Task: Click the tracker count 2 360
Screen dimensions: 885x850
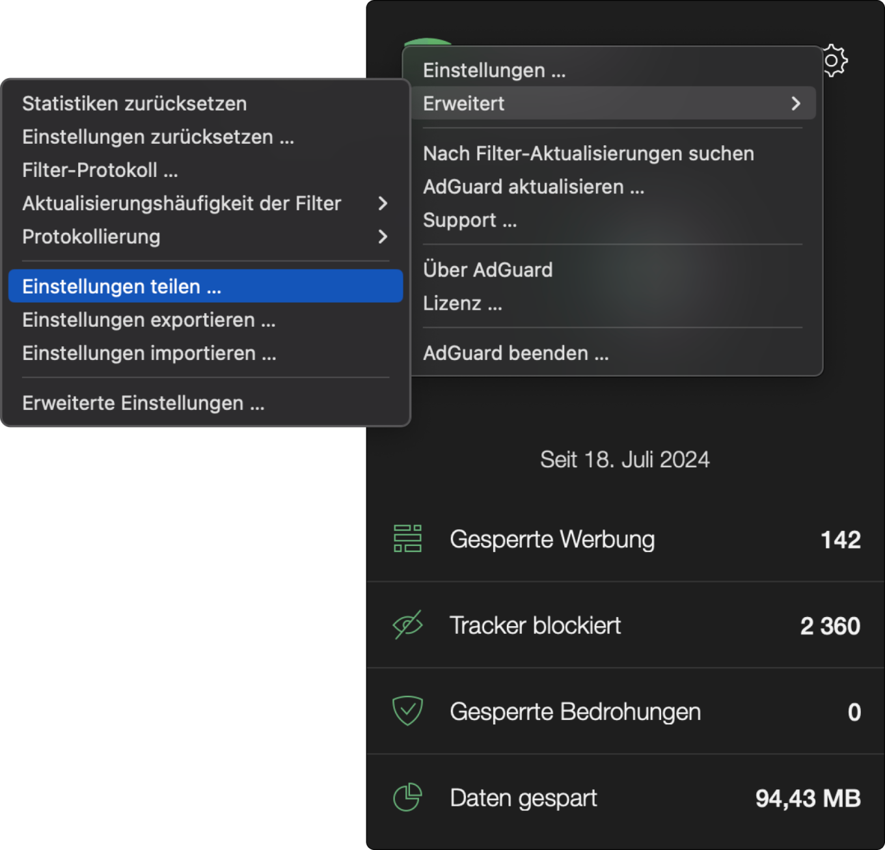Action: pos(830,625)
